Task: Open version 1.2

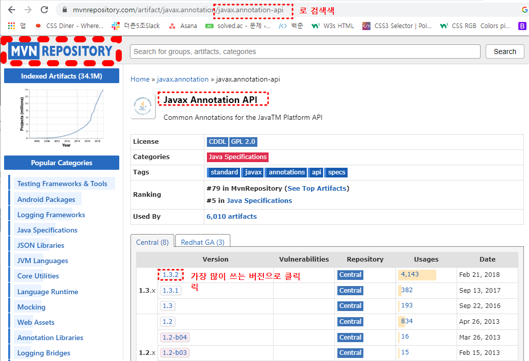Action: [x=168, y=322]
